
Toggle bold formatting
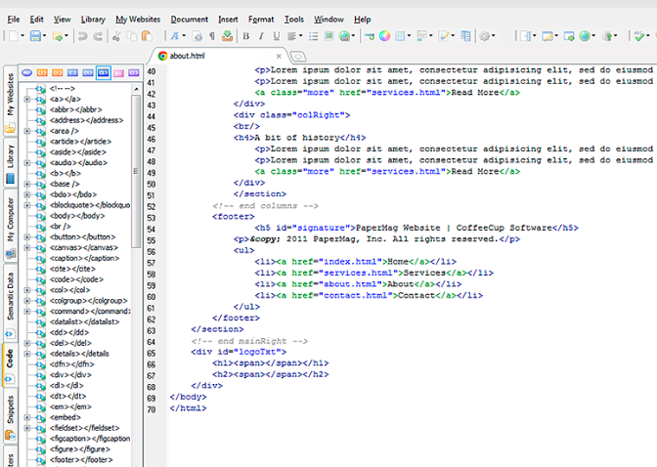click(x=246, y=36)
